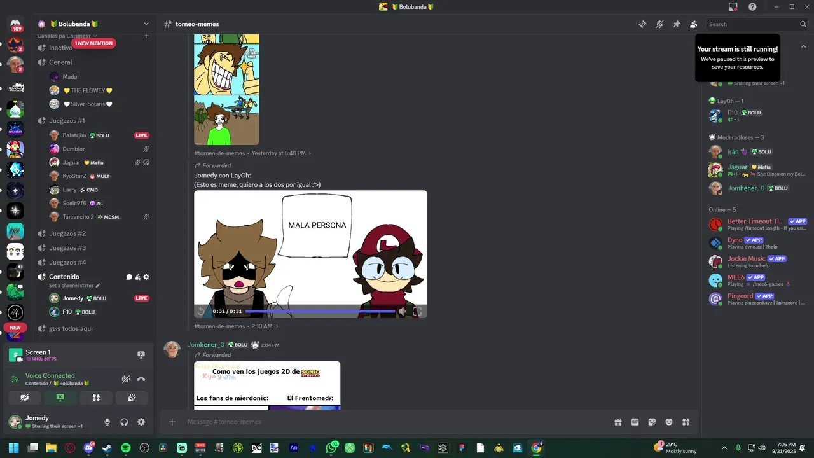Toggle the video volume speaker icon
Image resolution: width=814 pixels, height=458 pixels.
click(402, 311)
